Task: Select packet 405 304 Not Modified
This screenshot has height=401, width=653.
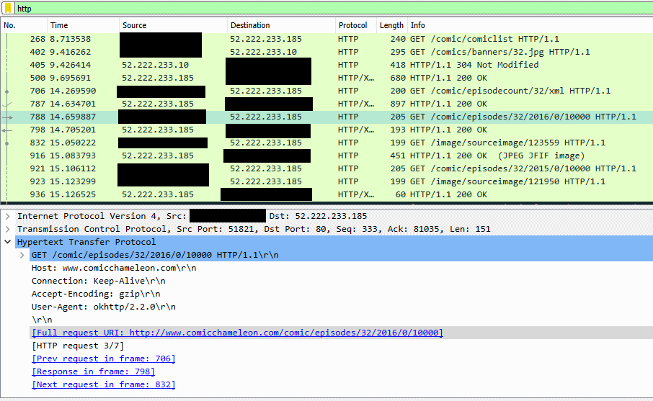Action: 326,65
